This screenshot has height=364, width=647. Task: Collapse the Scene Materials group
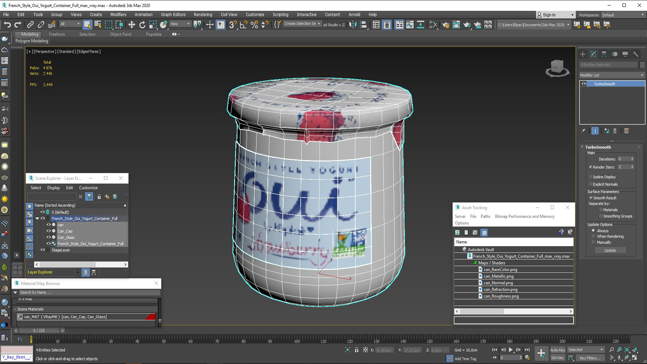15,309
